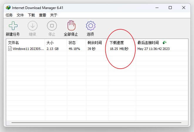This screenshot has height=132, width=194.
Task: Minimize the Internet Download Manager window
Action: [157, 8]
